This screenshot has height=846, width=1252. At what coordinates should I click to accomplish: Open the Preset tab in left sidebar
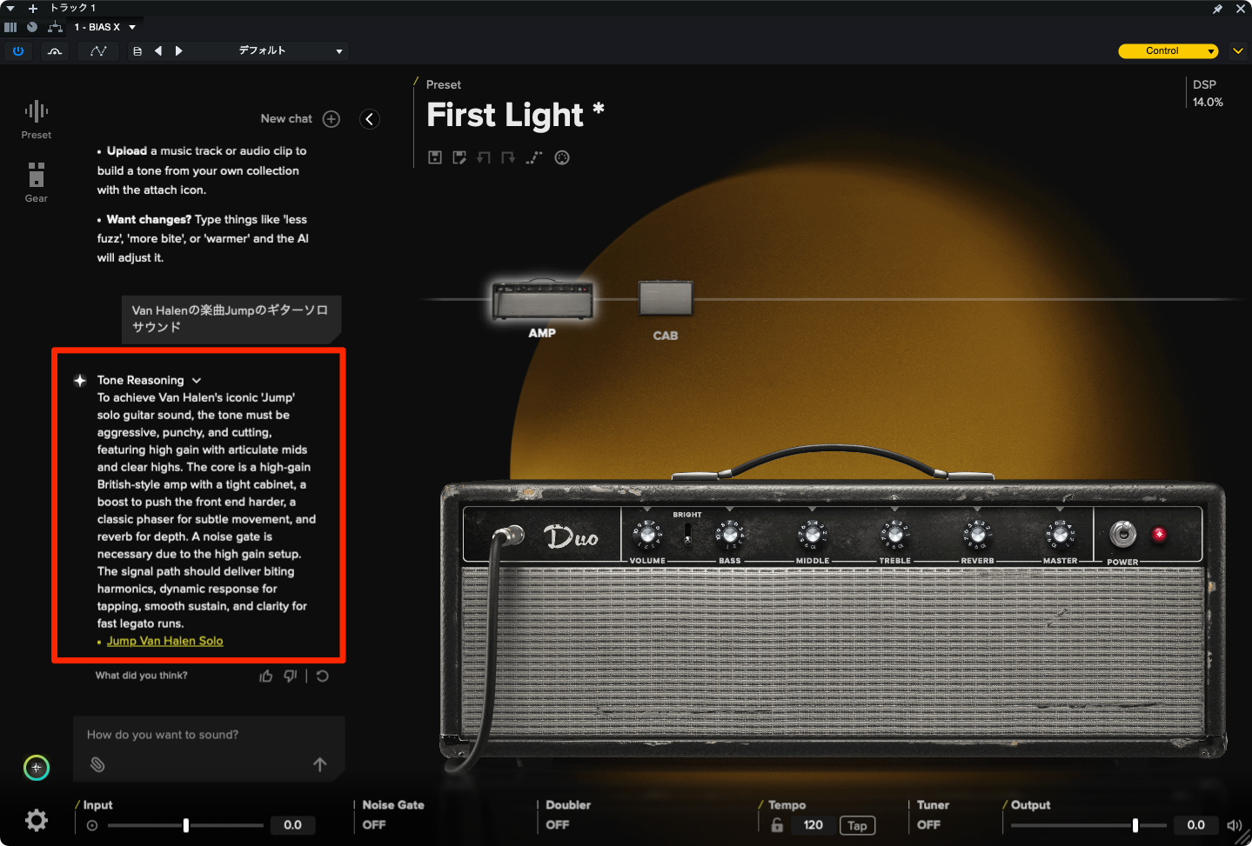click(37, 119)
